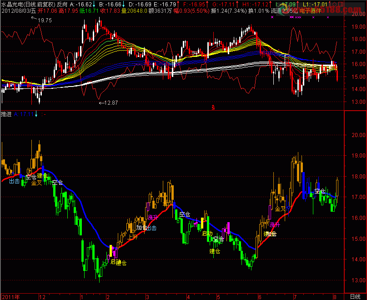Image resolution: width=367 pixels, height=300 pixels.
Task: Click the A: -16.62 indicator value
Action: [x=81, y=4]
